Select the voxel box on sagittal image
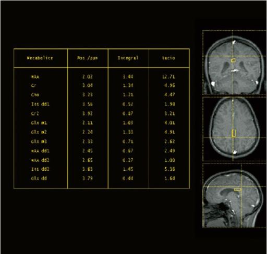 point(238,189)
